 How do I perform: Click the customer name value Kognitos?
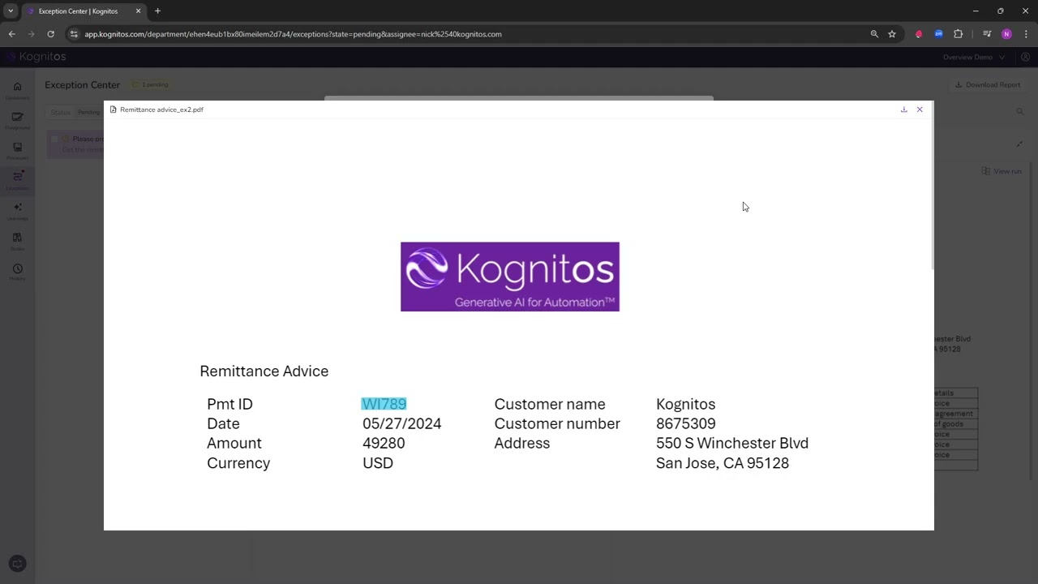point(685,404)
